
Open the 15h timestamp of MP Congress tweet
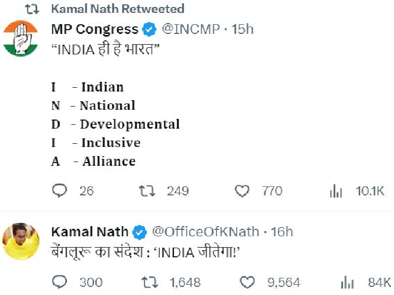coord(242,29)
